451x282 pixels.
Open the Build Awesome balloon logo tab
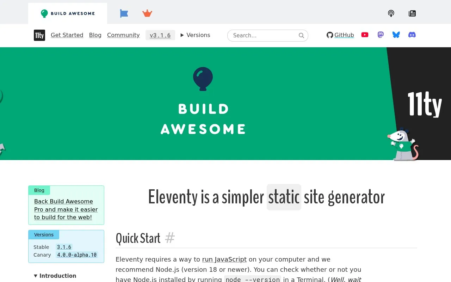(68, 13)
